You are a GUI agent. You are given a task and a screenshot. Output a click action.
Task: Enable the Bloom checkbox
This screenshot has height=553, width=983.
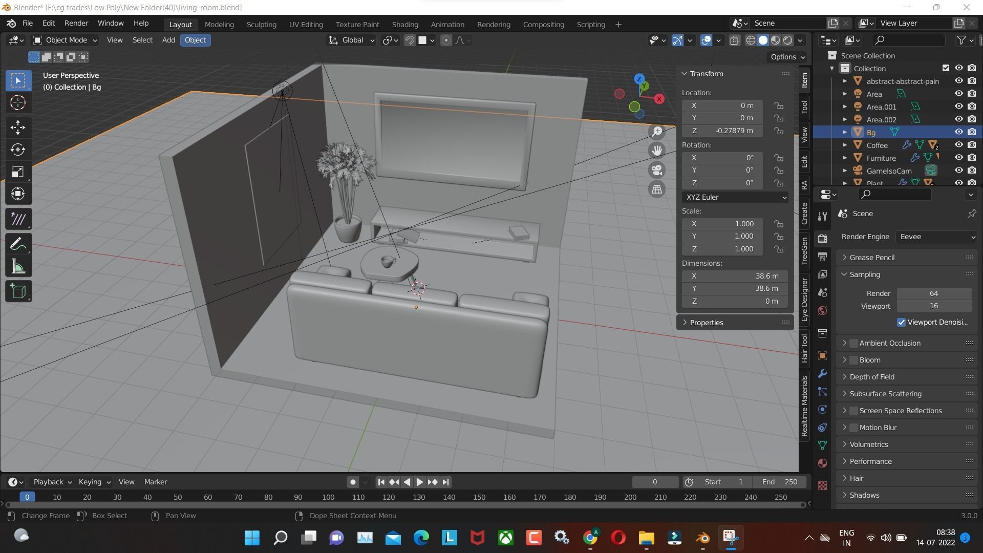(853, 360)
